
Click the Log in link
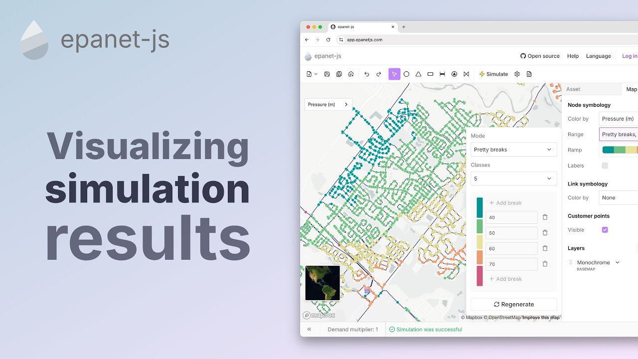coord(630,56)
